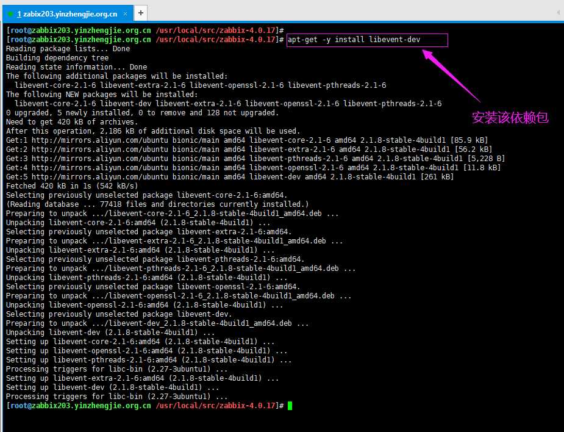Click the tab scroll arrow at far right
Screen dimensions: 564x432
559,13
